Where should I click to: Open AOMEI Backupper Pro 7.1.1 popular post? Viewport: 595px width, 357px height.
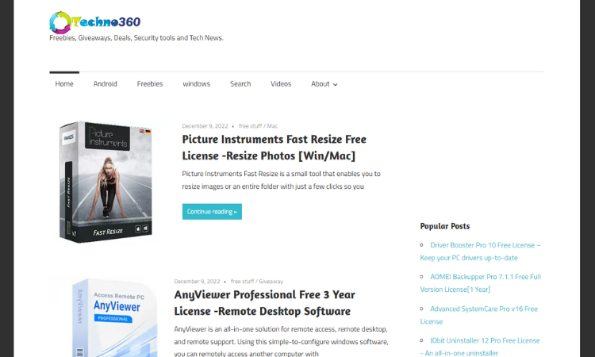click(481, 283)
